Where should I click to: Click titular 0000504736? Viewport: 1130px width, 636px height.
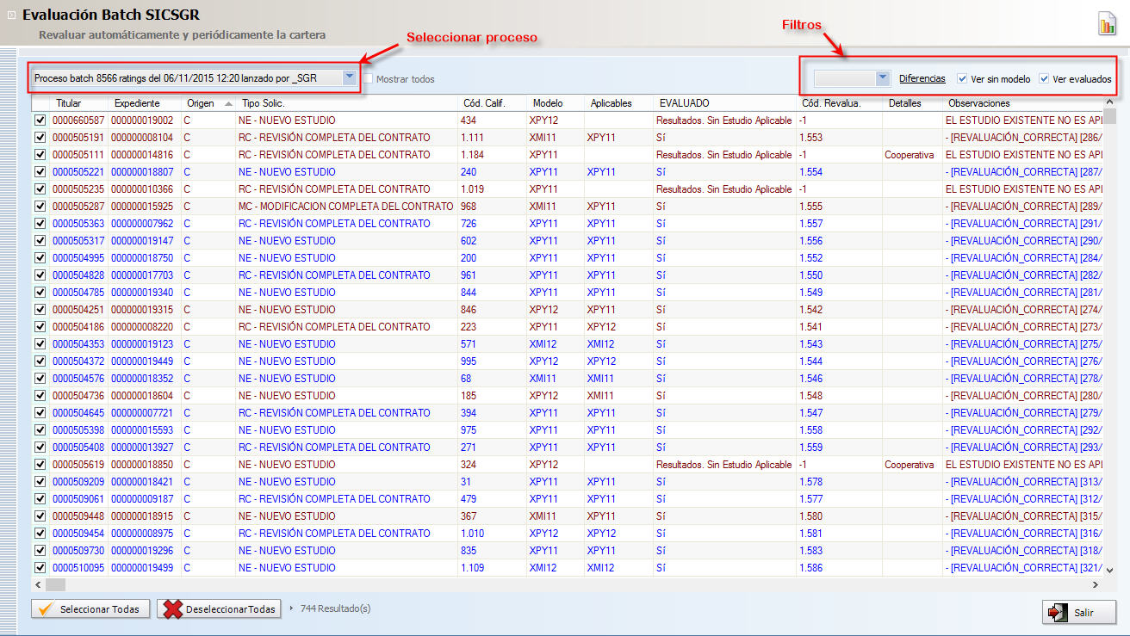78,396
